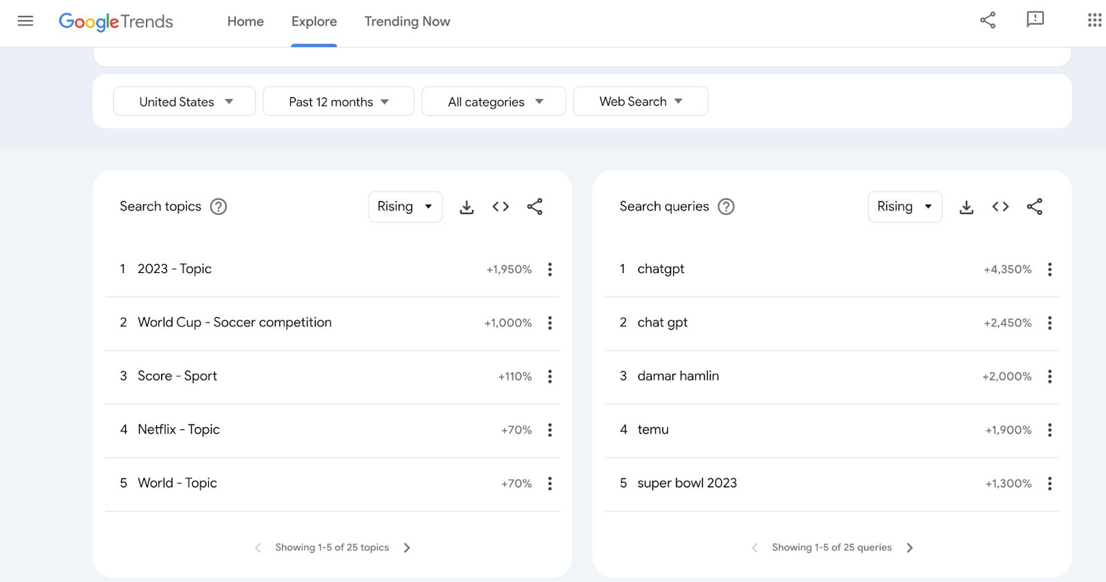Click the +2,450% chat gpt value
The width and height of the screenshot is (1106, 582).
1008,323
